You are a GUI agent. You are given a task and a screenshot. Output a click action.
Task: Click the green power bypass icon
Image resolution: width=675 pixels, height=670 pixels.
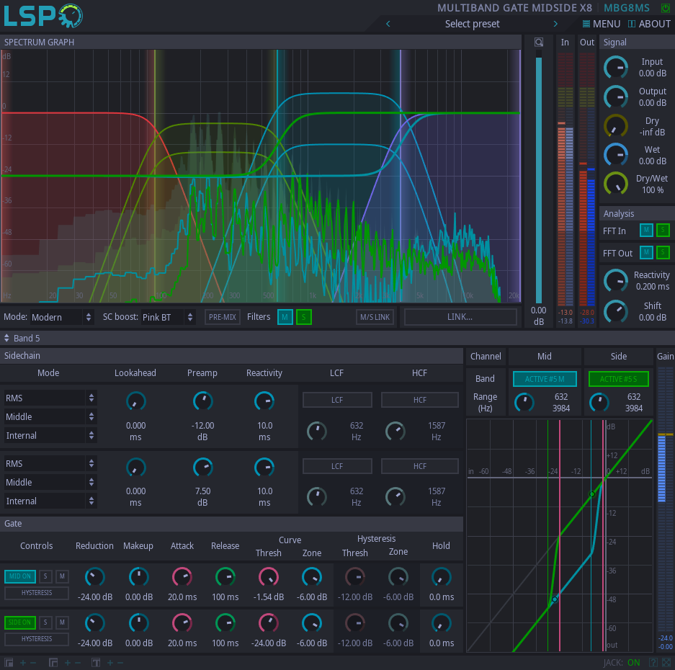pyautogui.click(x=665, y=8)
